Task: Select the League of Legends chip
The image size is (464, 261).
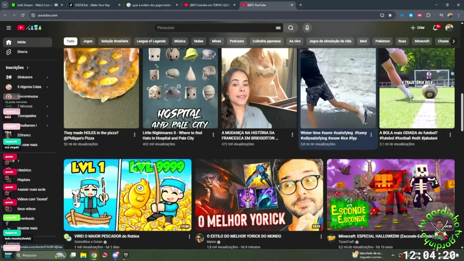Action: (x=151, y=41)
